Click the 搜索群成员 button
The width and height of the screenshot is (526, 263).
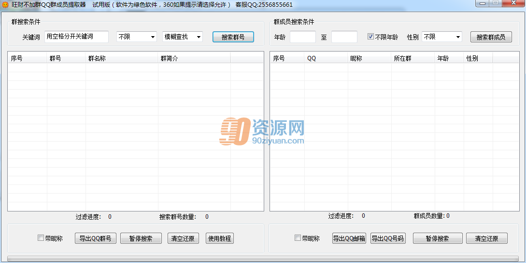[491, 37]
